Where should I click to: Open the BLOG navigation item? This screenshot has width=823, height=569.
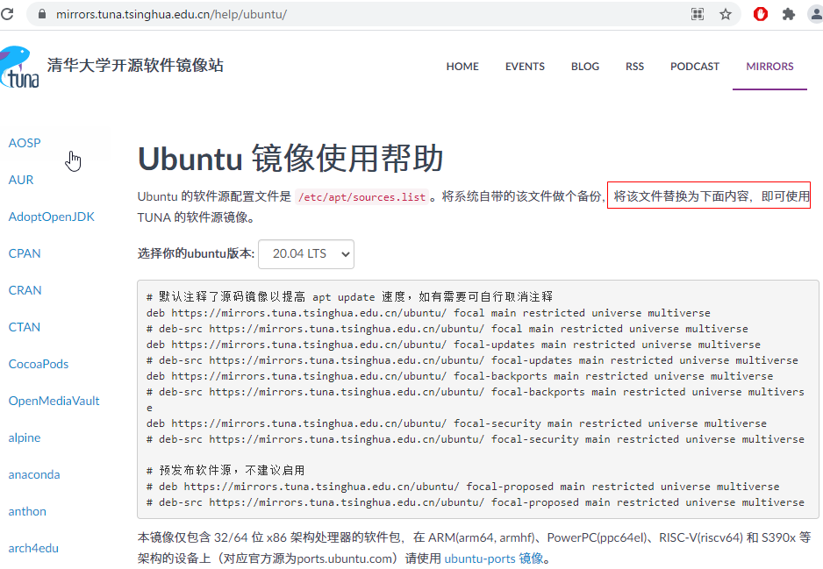585,67
